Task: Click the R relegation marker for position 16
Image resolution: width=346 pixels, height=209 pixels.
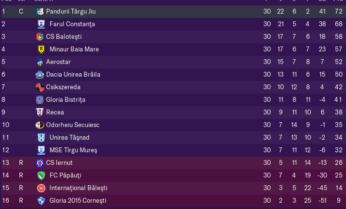Action: click(21, 201)
